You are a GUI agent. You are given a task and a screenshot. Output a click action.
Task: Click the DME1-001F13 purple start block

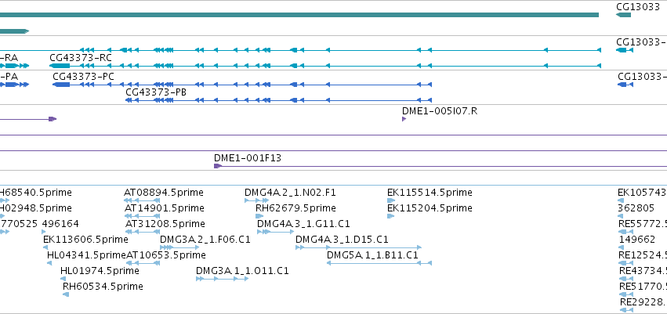[218, 166]
